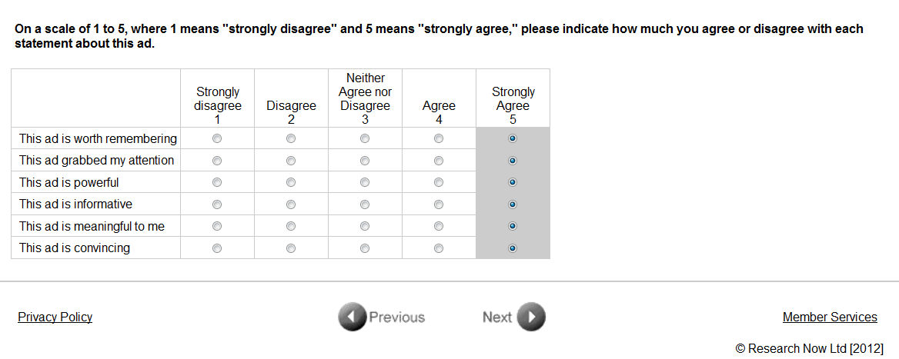
Task: Choose Disagree for ad is convincing
Action: pyautogui.click(x=291, y=248)
